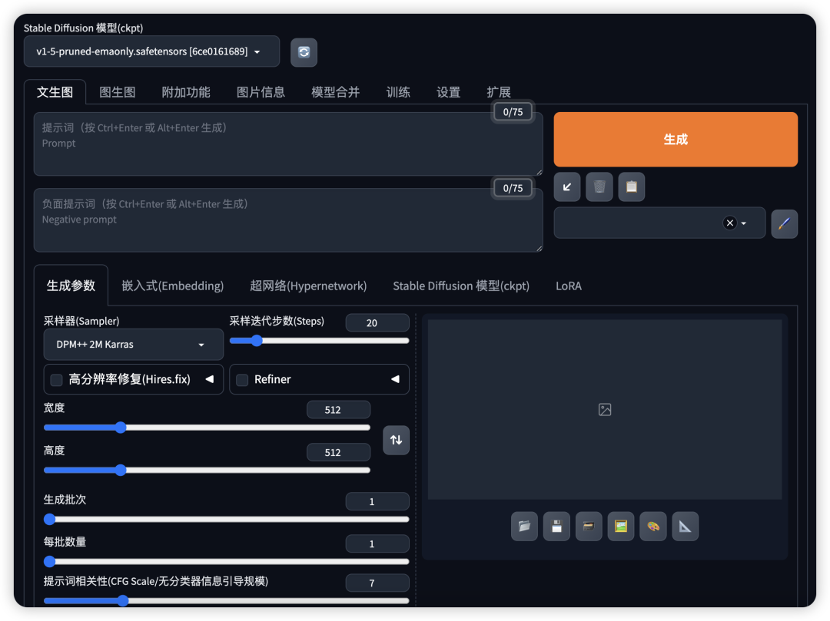Click the Steps value field showing 20
Viewport: 830px width, 621px height.
pos(377,323)
